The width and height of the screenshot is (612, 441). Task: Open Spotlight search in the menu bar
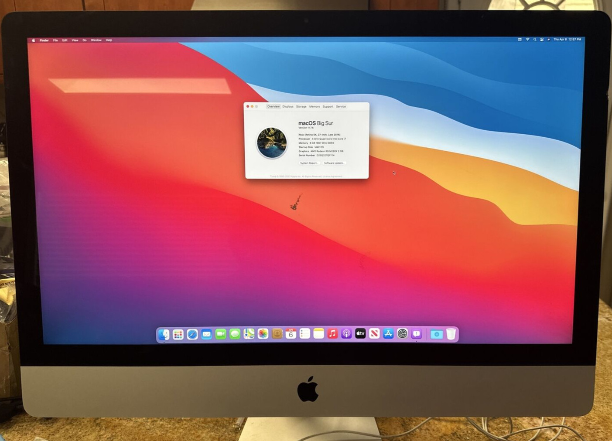coord(535,39)
